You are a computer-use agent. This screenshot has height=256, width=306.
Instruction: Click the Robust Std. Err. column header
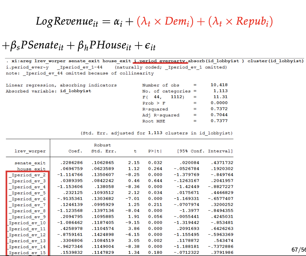pyautogui.click(x=104, y=148)
